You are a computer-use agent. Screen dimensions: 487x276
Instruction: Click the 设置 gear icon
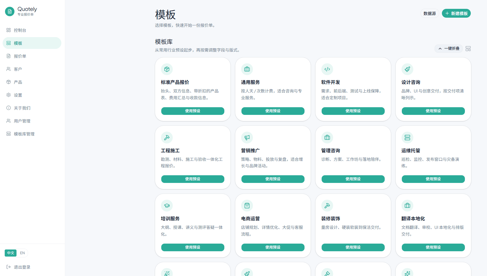pos(9,95)
